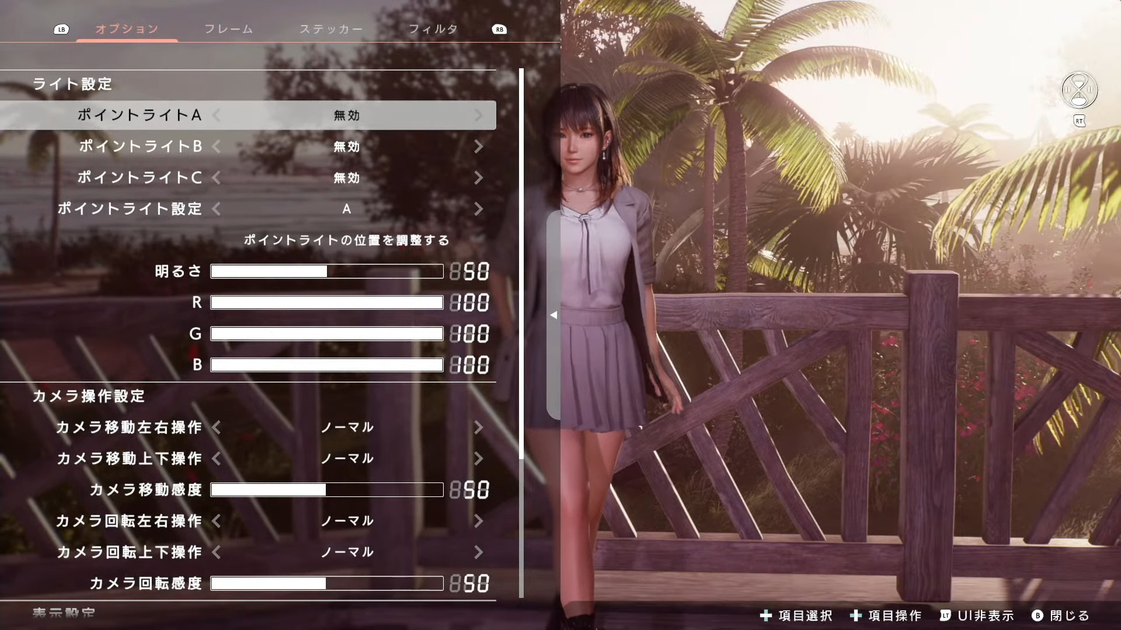Viewport: 1121px width, 630px height.
Task: Click the UI非表示 label
Action: click(986, 615)
